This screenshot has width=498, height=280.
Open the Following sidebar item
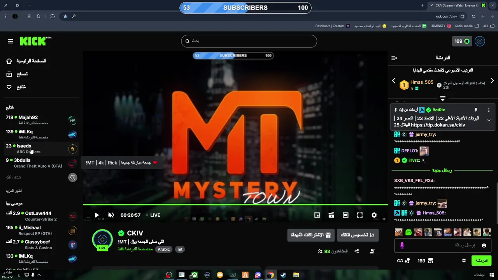click(16, 87)
